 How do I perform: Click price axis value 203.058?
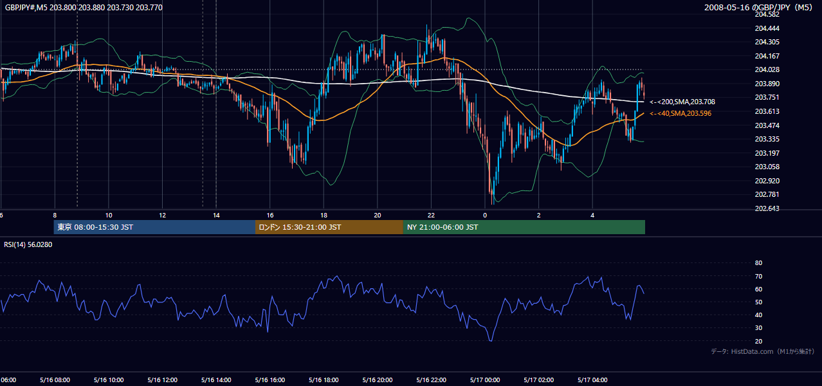pyautogui.click(x=767, y=167)
